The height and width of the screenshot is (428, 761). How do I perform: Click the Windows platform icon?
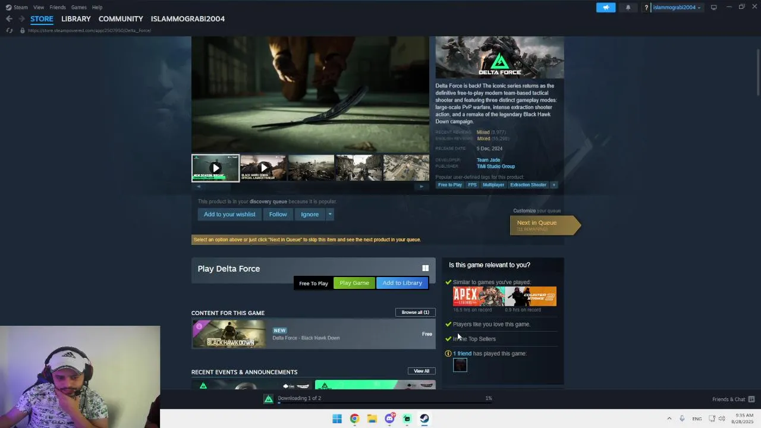tap(425, 268)
